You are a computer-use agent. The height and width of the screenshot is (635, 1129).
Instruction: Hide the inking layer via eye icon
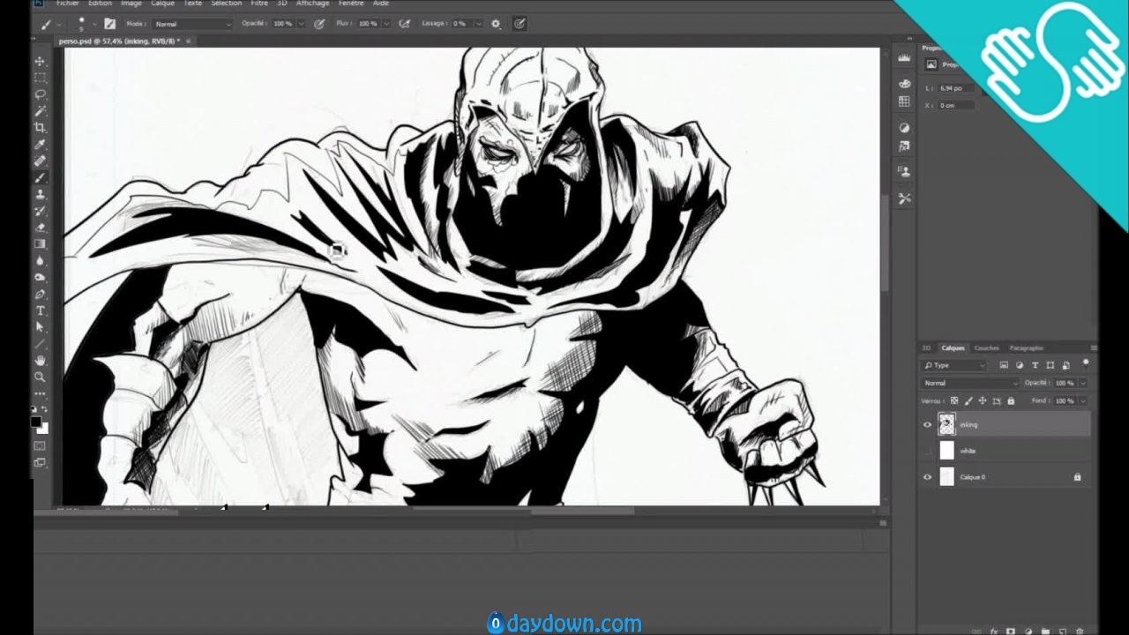click(927, 424)
